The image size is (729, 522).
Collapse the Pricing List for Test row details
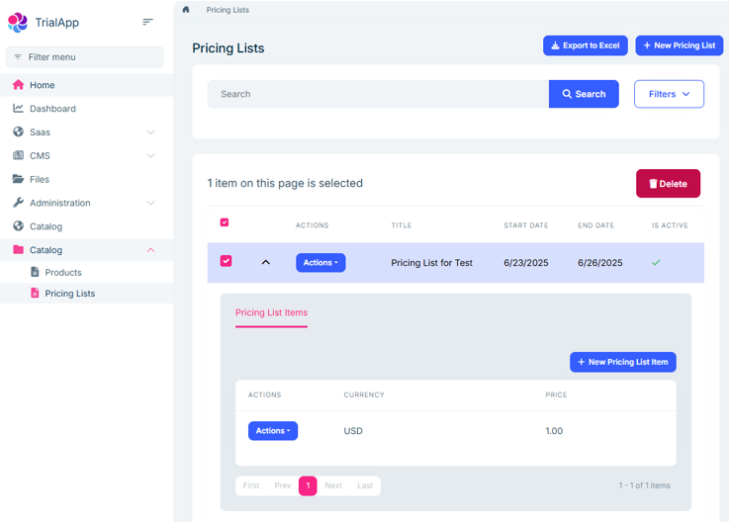coord(265,263)
